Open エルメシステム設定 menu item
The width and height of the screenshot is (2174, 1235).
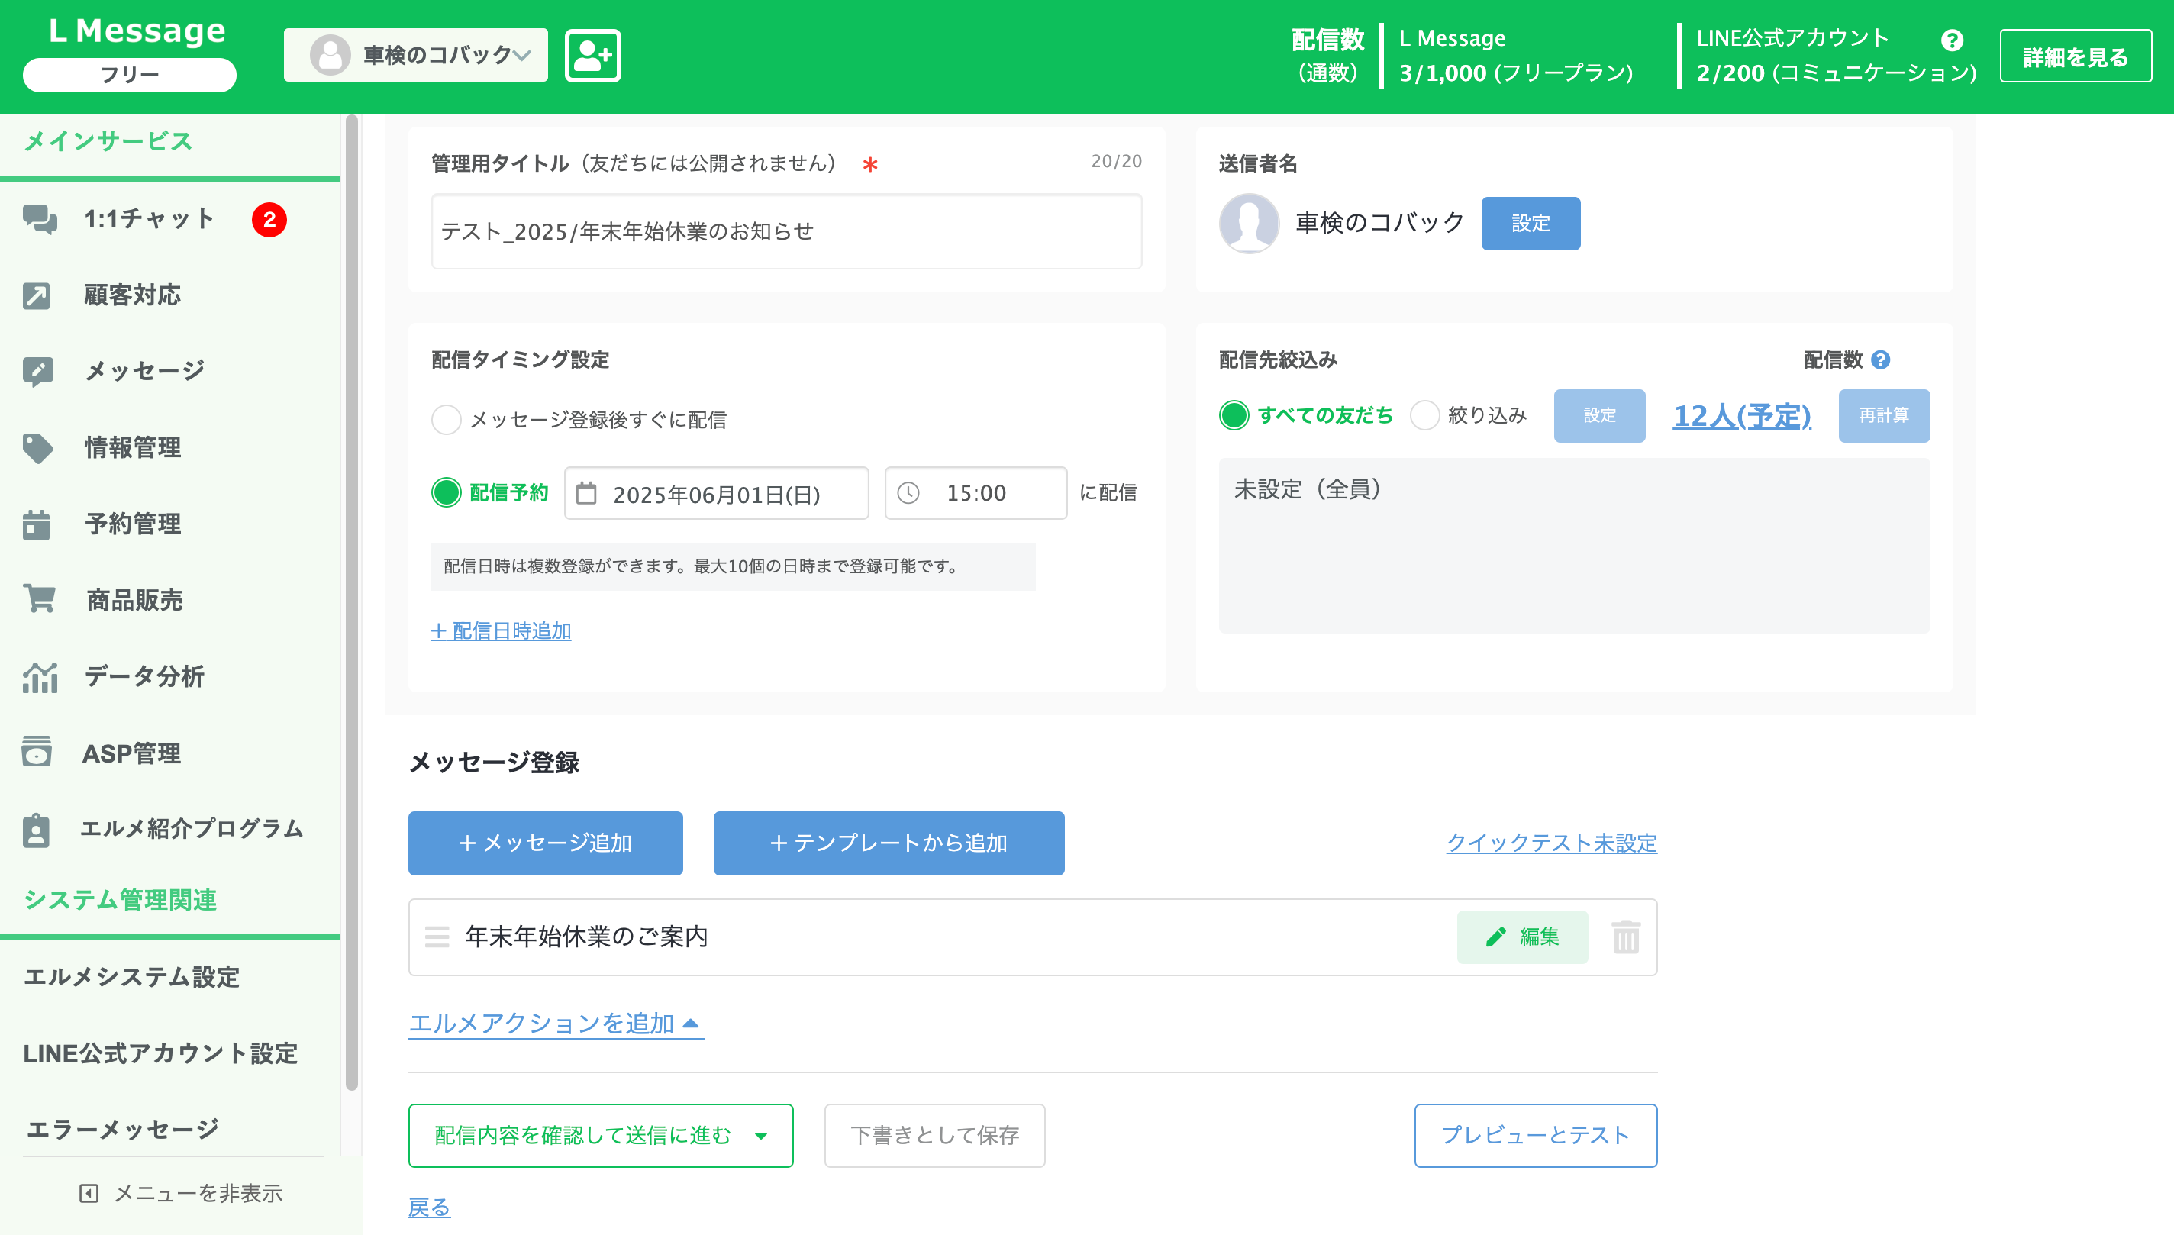(x=131, y=977)
